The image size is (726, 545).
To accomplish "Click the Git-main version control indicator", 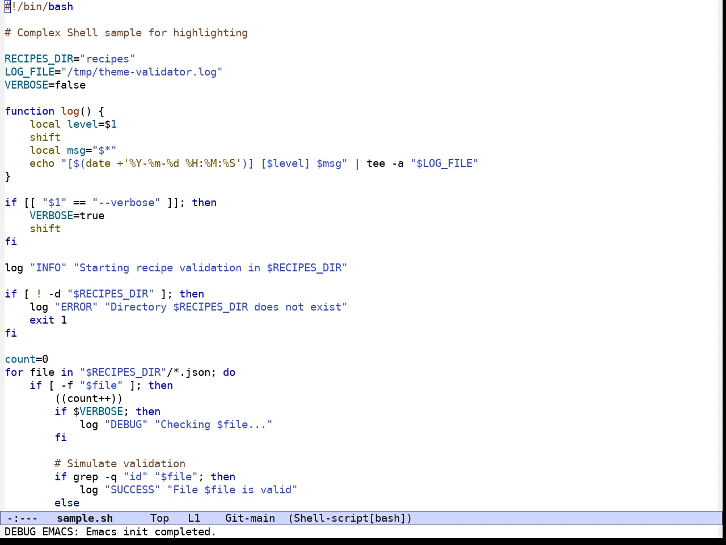I will [250, 518].
